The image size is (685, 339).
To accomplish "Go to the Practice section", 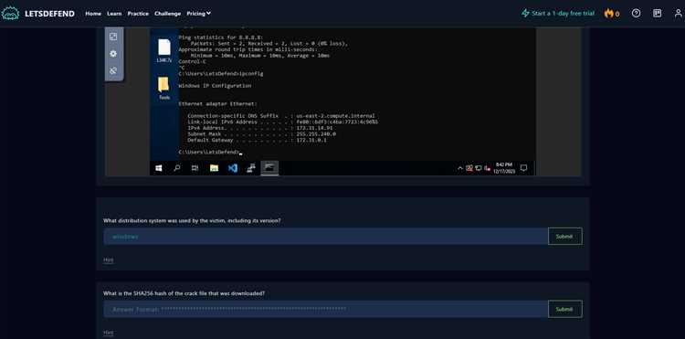I will click(138, 14).
